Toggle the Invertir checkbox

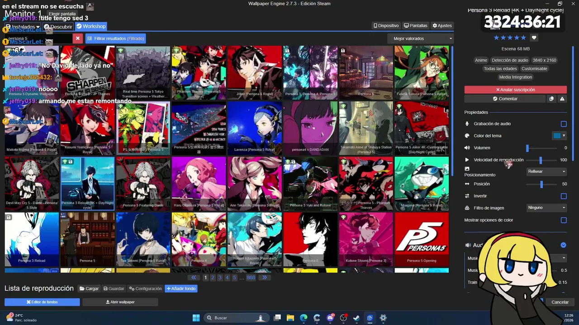coord(564,196)
